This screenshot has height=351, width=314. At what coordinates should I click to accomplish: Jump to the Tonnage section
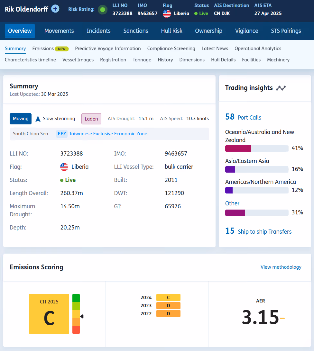142,60
